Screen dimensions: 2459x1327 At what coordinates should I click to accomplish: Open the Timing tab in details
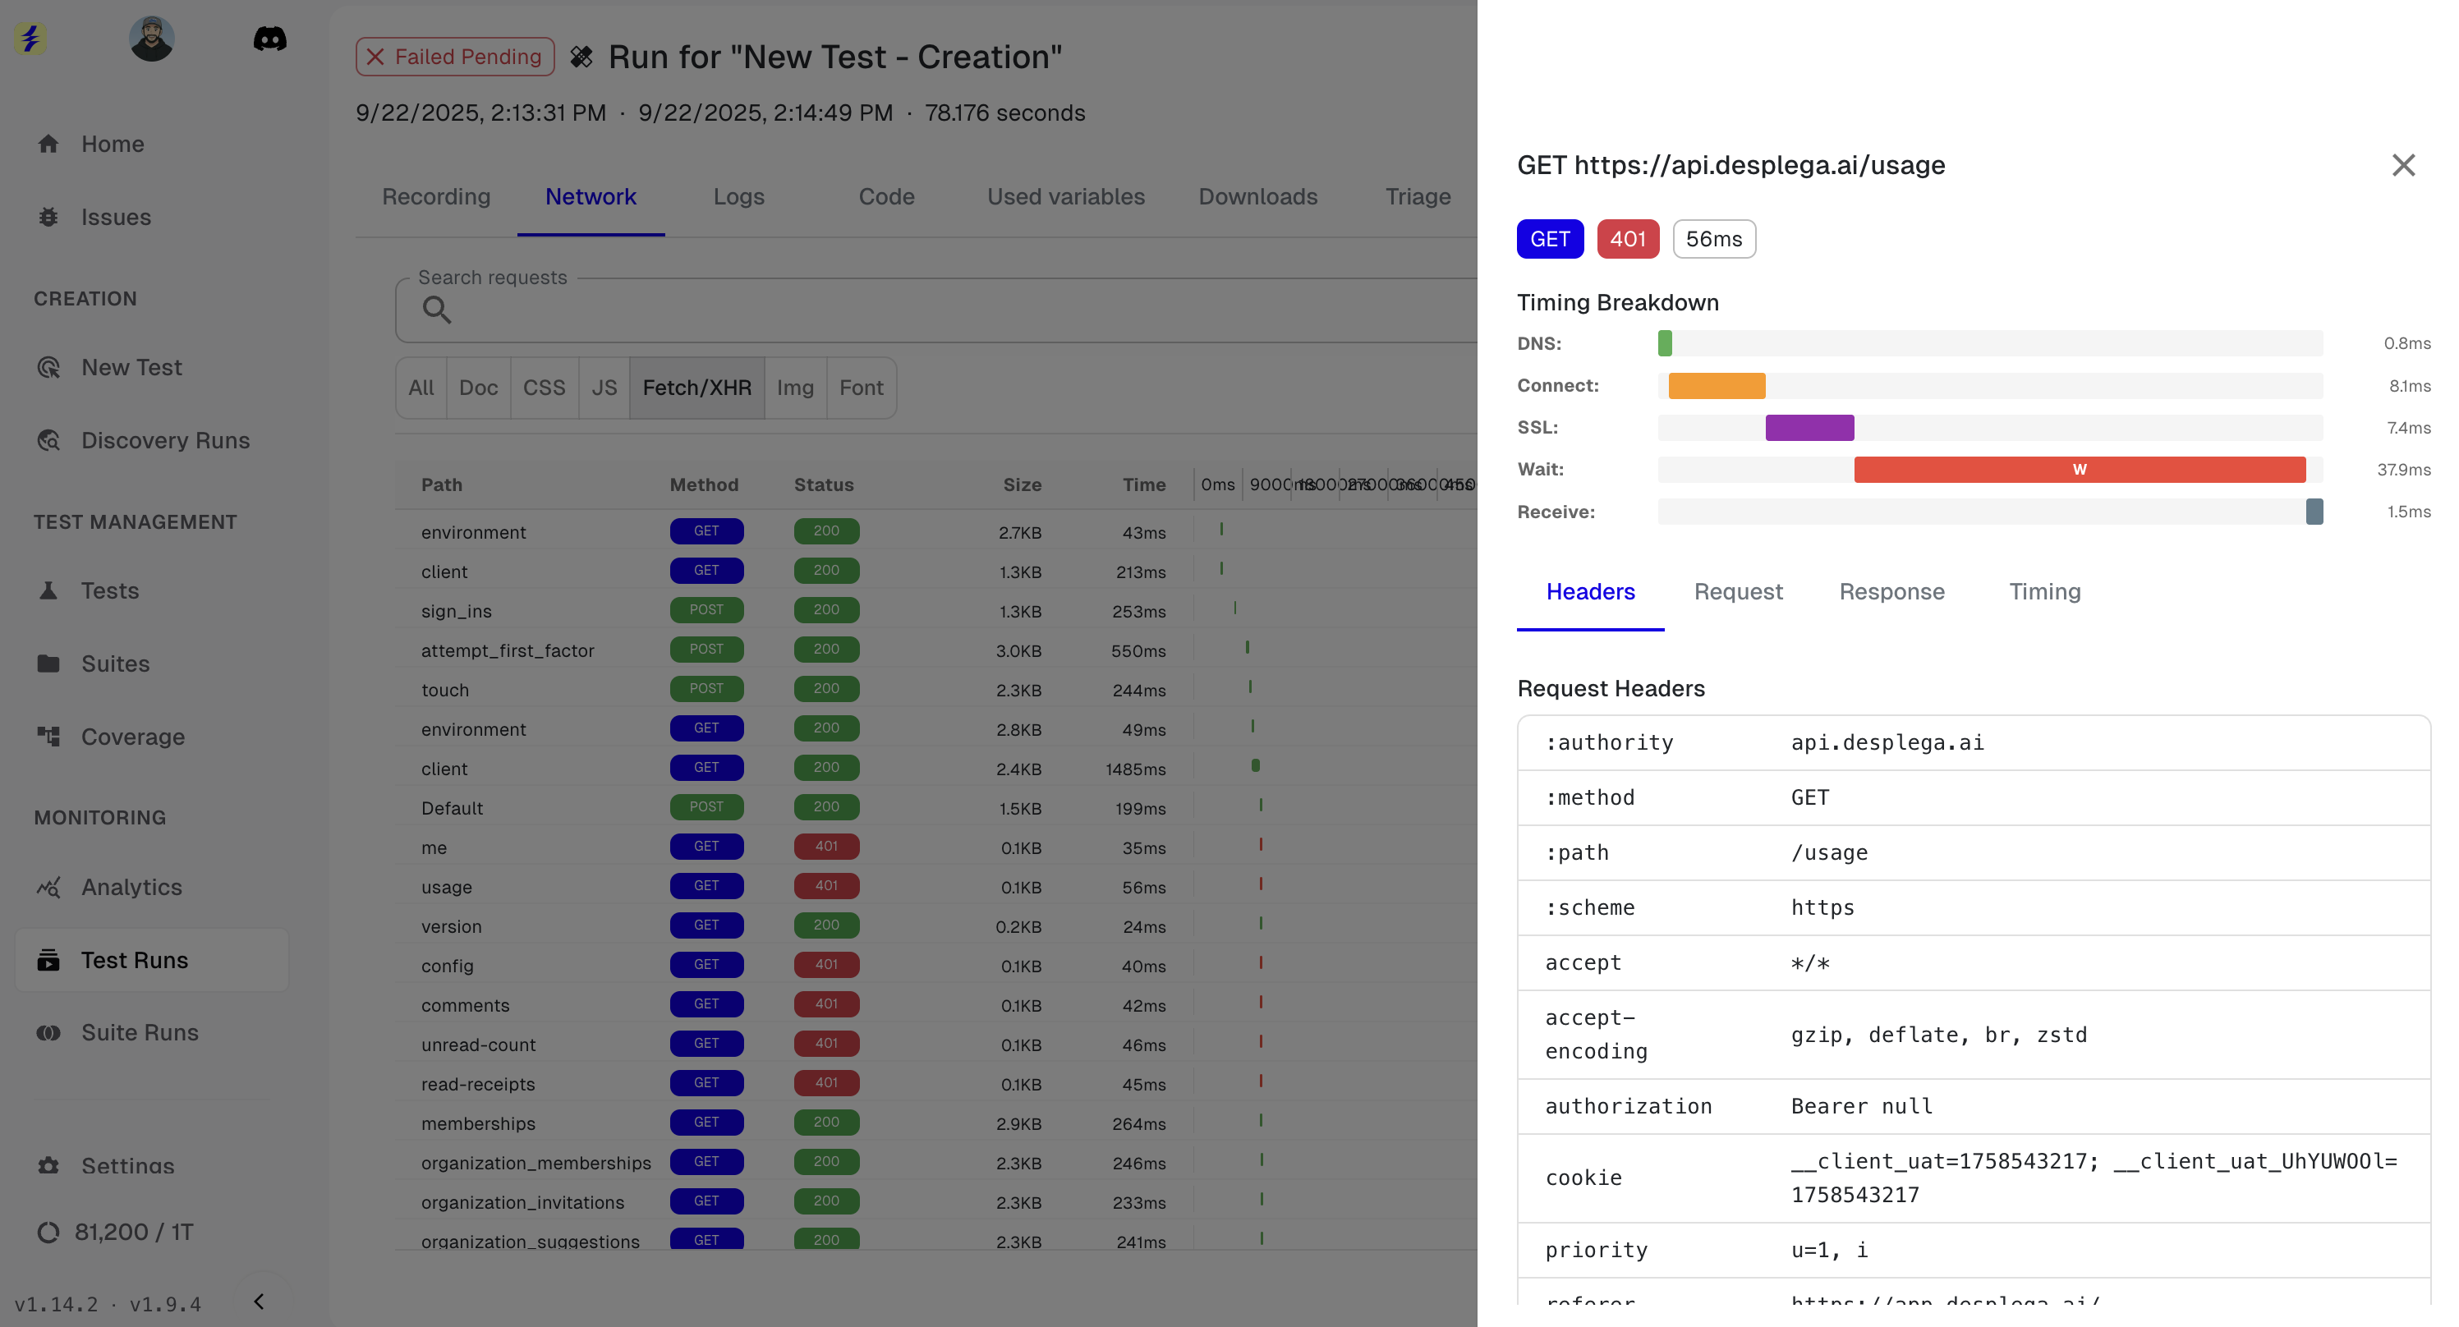pyautogui.click(x=2043, y=592)
